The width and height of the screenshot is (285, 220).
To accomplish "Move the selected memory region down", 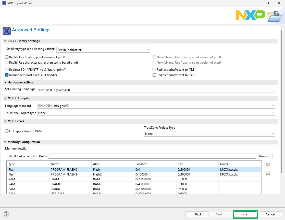I will click(x=268, y=173).
